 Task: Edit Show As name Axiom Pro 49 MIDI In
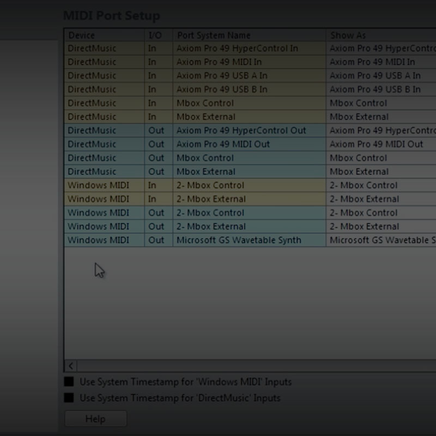coord(381,62)
